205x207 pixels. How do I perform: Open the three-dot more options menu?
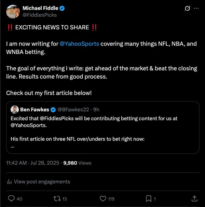(196, 9)
